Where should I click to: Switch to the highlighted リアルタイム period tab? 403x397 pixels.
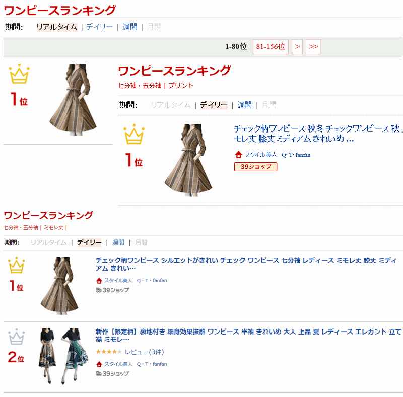pyautogui.click(x=56, y=27)
